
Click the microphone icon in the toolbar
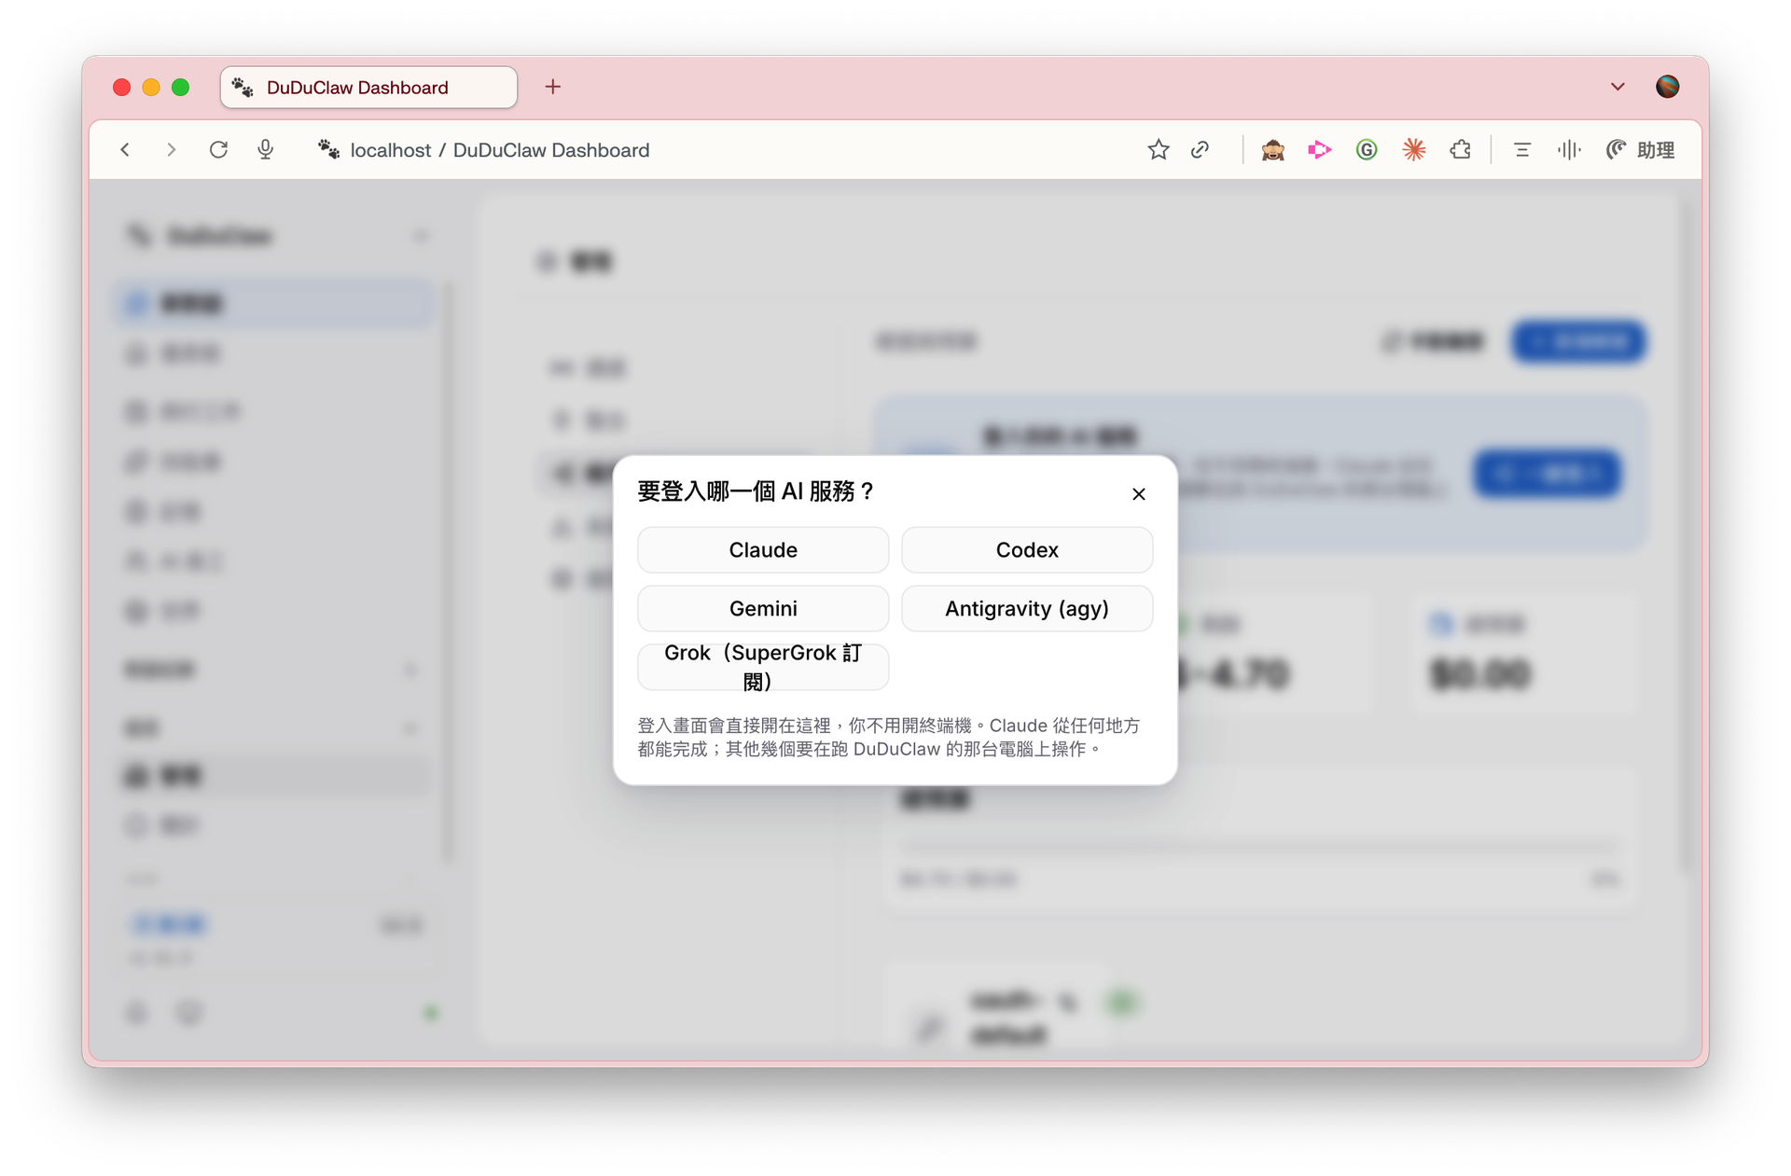266,150
